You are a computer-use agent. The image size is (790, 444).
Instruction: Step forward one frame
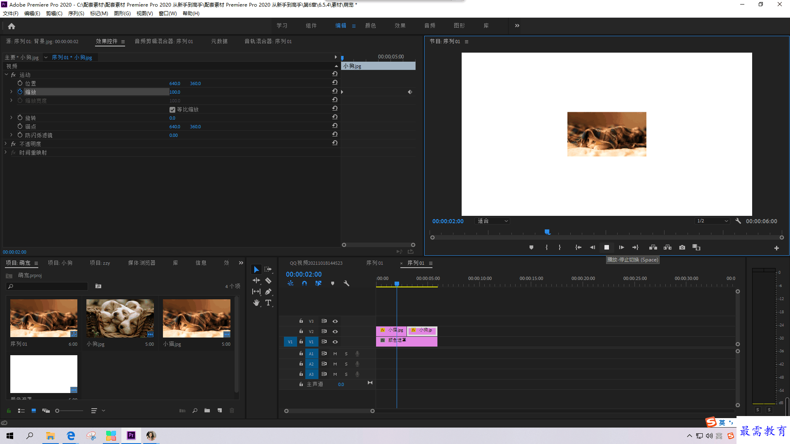(x=621, y=247)
